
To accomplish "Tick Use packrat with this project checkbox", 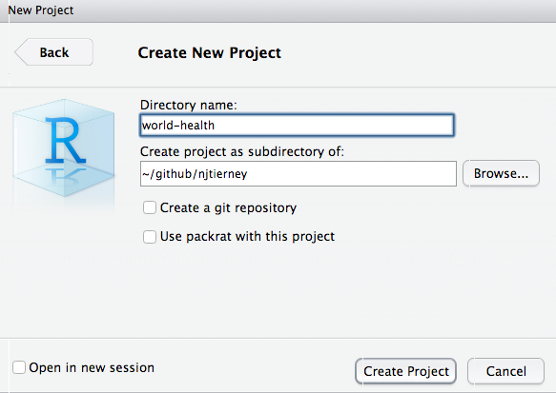I will (150, 237).
